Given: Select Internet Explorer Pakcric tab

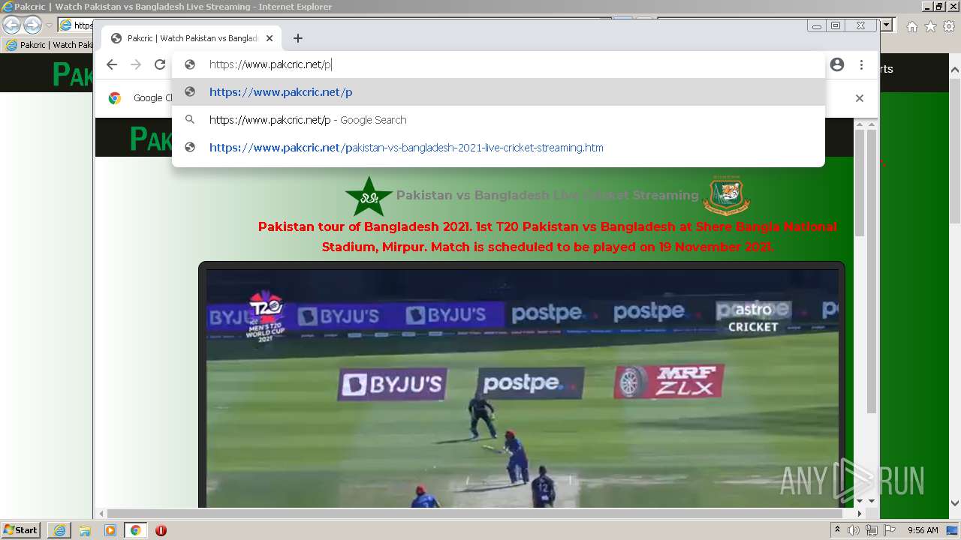Looking at the screenshot, I should 49,45.
